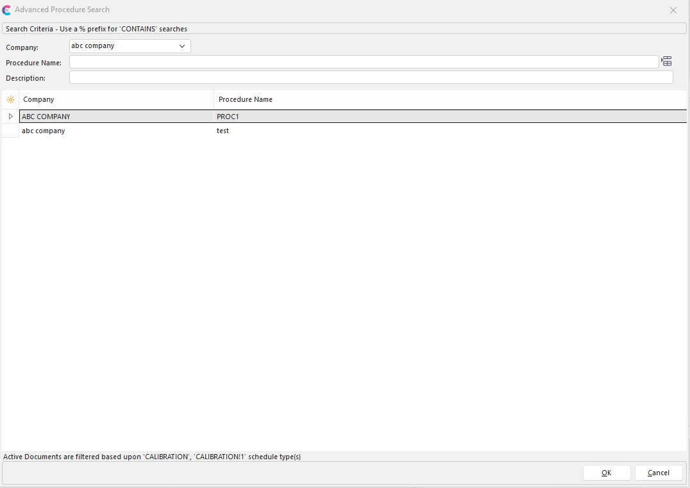Expand the ABC COMPANY row triangle
Image resolution: width=690 pixels, height=488 pixels.
(x=10, y=117)
